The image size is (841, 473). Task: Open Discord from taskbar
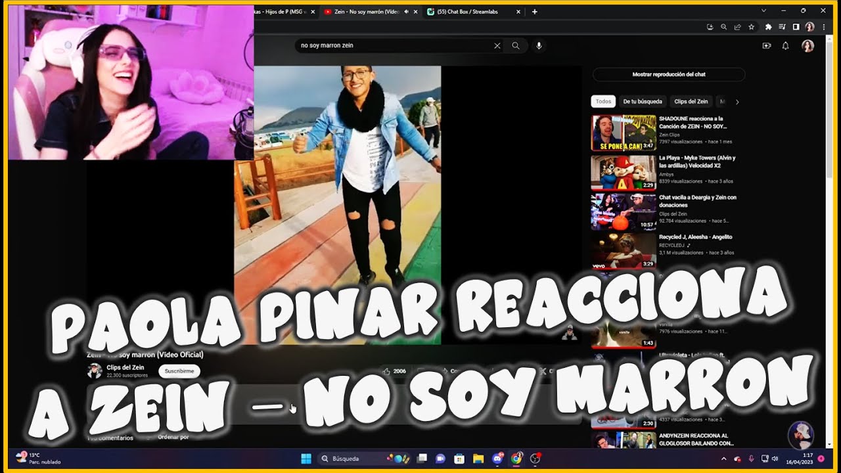pyautogui.click(x=497, y=459)
